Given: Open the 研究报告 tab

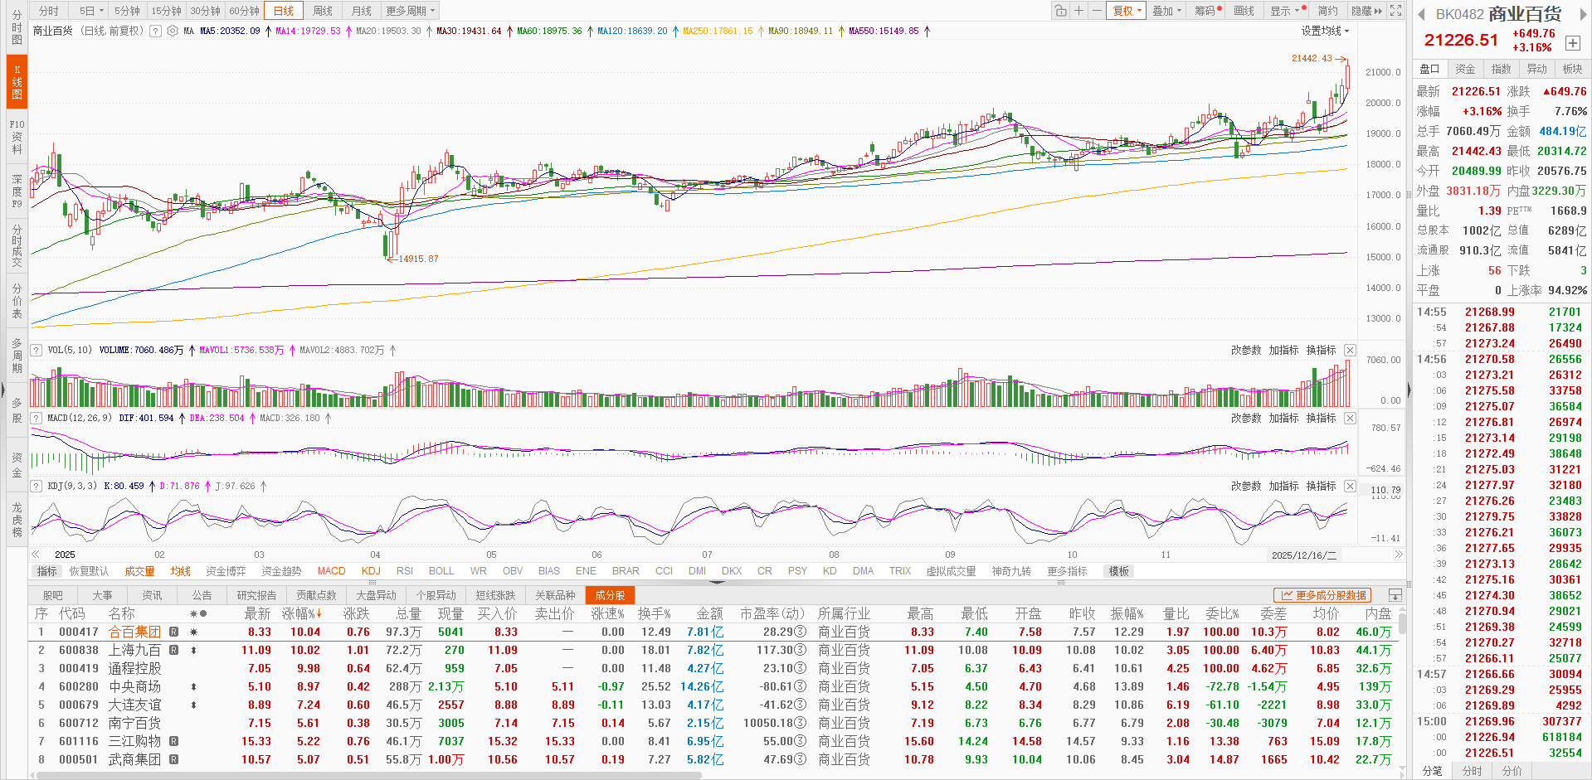Looking at the screenshot, I should (256, 595).
